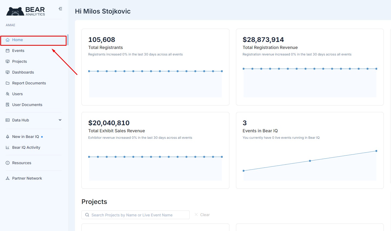Go to Dashboards in the sidebar
The image size is (391, 231).
(x=23, y=72)
